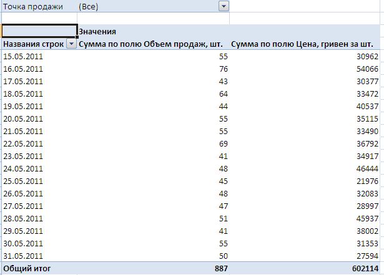Click the Сумма по полю Цена header

click(x=302, y=44)
